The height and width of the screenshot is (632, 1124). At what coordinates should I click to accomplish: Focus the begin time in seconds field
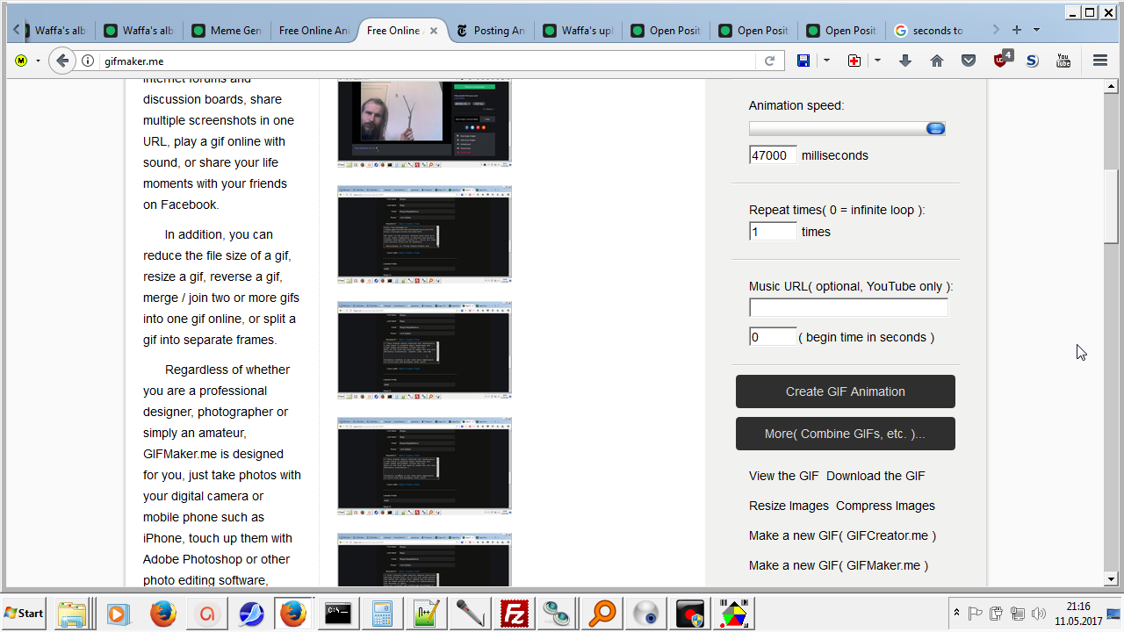point(773,337)
